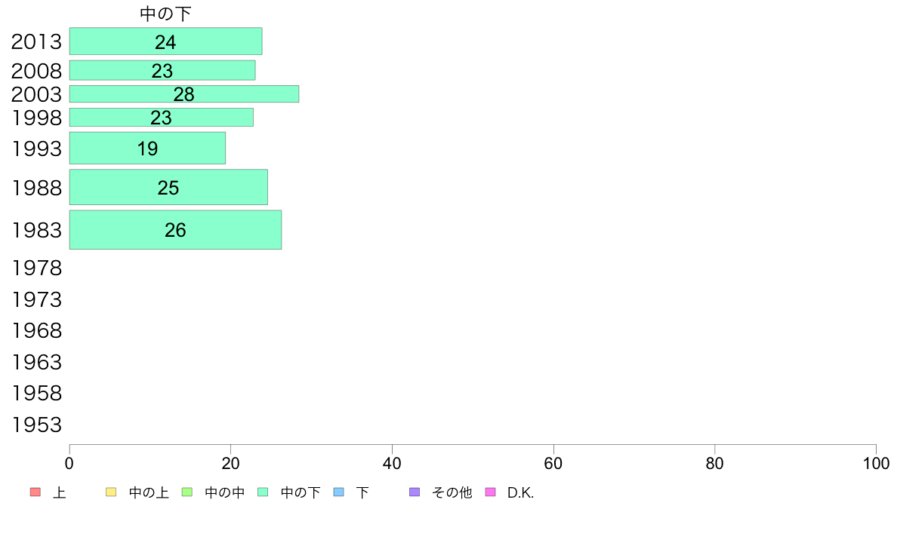Select the 2008 bar showing 23
The image size is (897, 555).
(162, 70)
